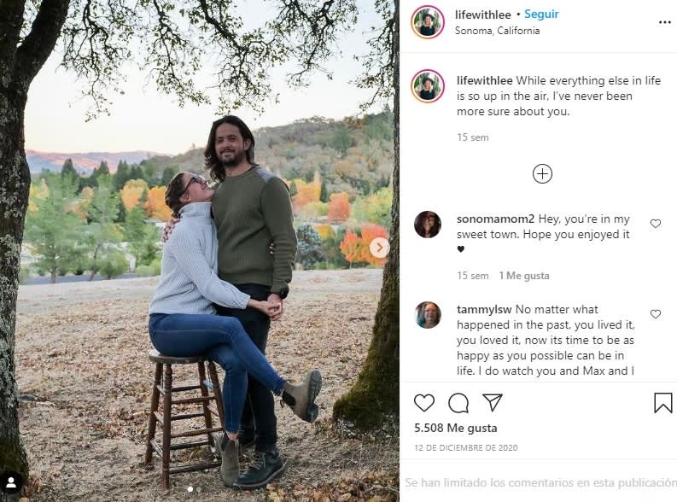Share post via paper plane icon
The width and height of the screenshot is (677, 502).
click(493, 403)
